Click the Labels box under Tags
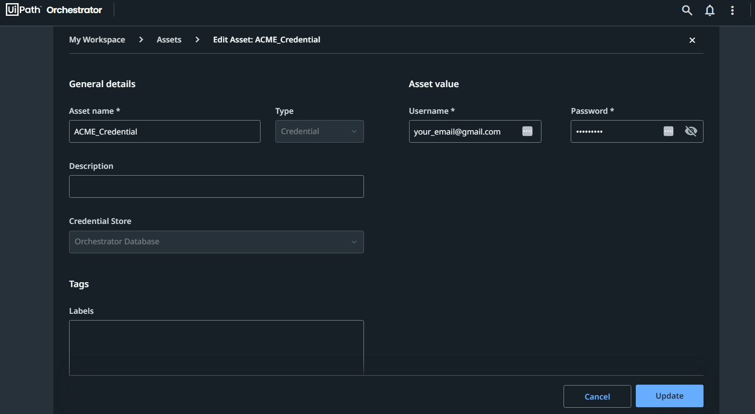755x414 pixels. [x=216, y=348]
